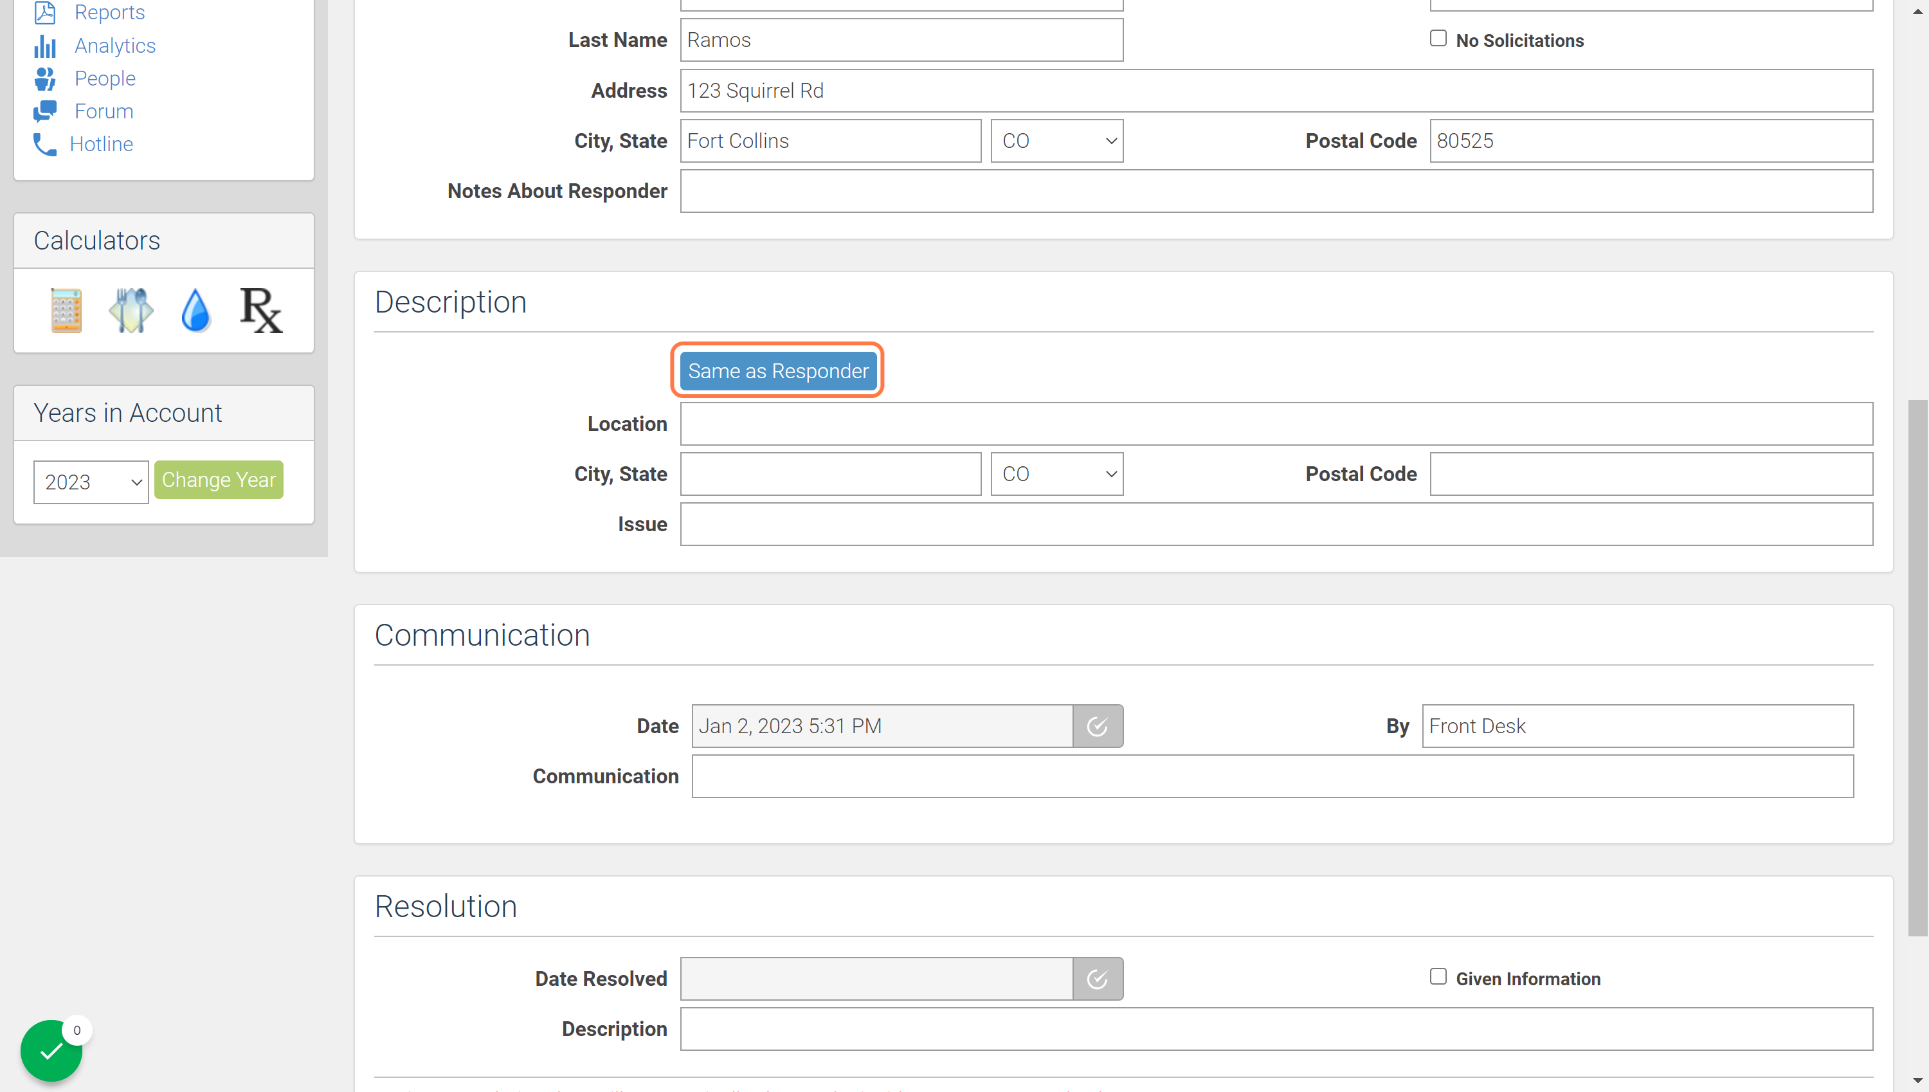1929x1092 pixels.
Task: Click the empty Description Postal Code field
Action: (x=1652, y=474)
